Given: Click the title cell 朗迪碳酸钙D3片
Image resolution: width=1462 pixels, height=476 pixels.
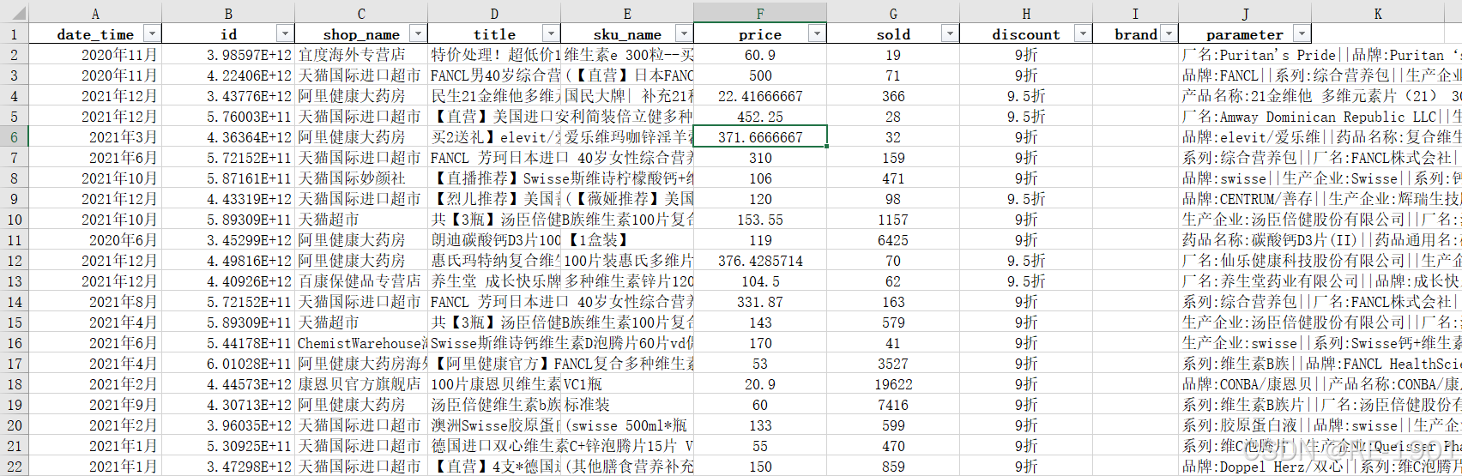Looking at the screenshot, I should click(494, 240).
